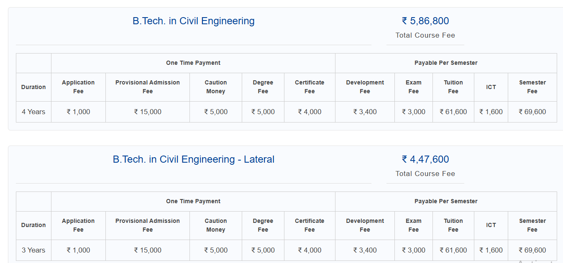Click the ₹ 4,47,600 total course fee
The width and height of the screenshot is (563, 263).
tap(425, 159)
